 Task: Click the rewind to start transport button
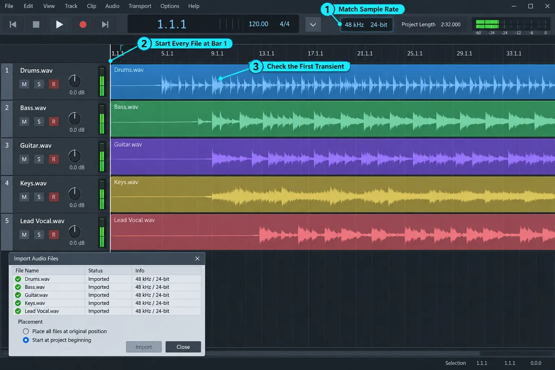pos(13,24)
